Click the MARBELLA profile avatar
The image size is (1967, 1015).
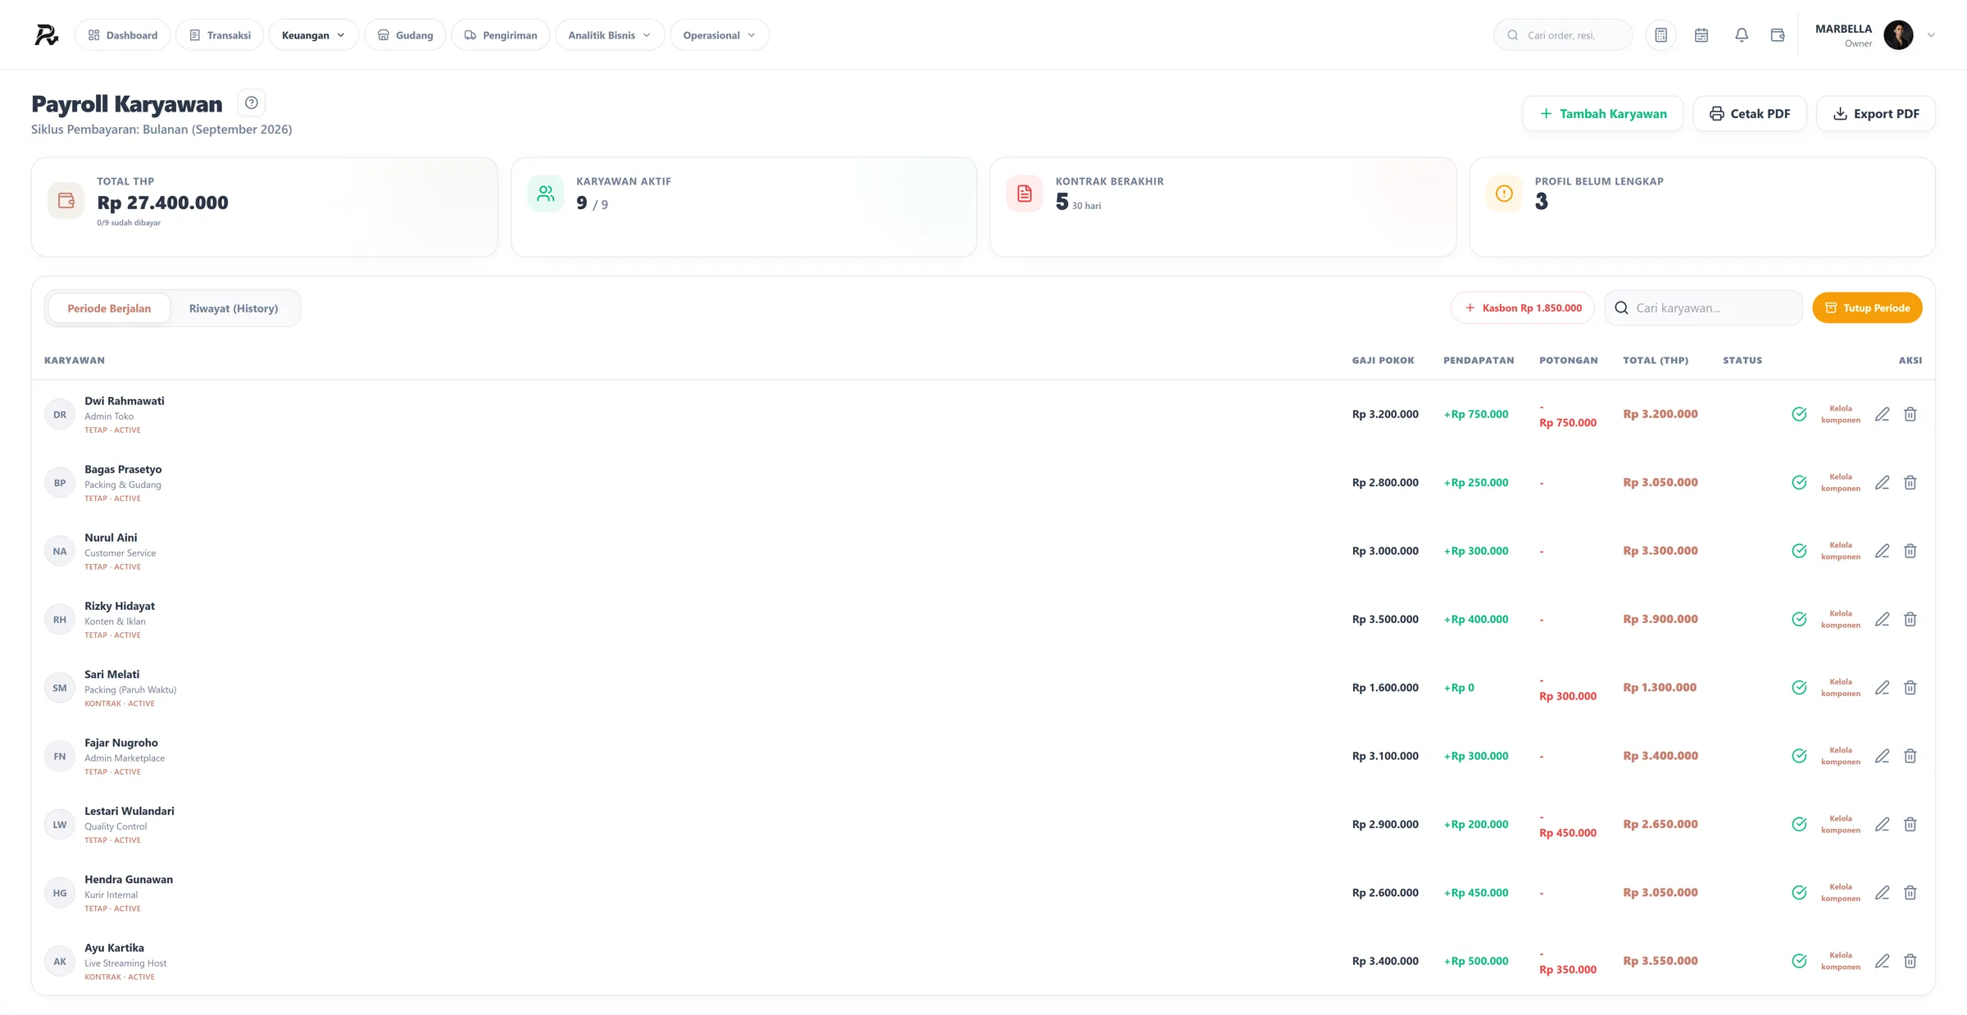pyautogui.click(x=1898, y=35)
